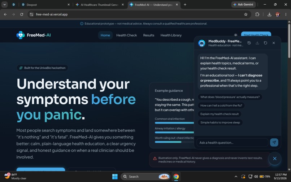Go to the Home nav item
This screenshot has height=182, width=291.
105,35
